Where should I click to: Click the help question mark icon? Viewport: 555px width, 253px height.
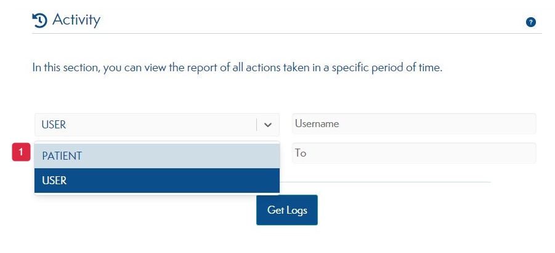click(530, 22)
